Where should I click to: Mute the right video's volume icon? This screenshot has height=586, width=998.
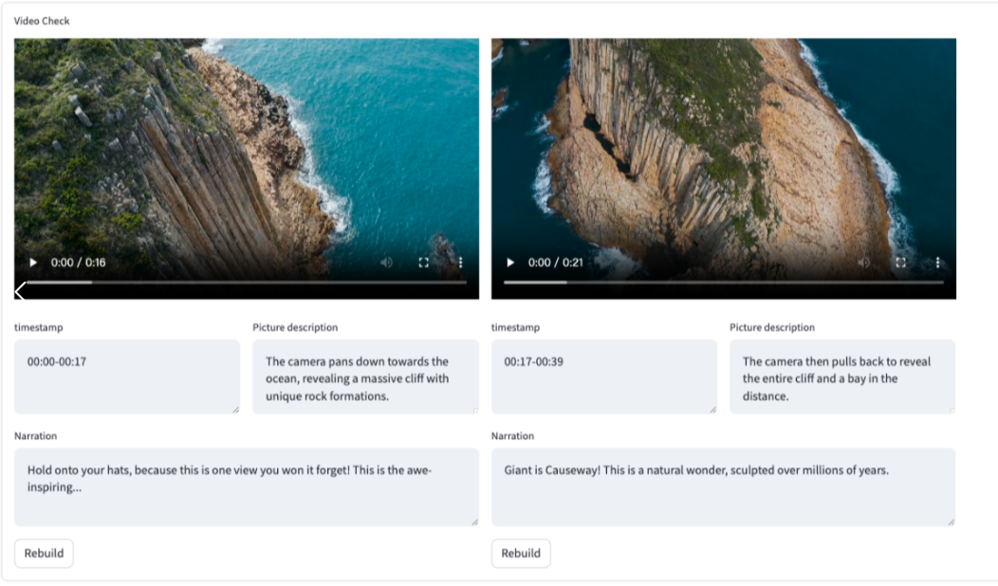click(x=863, y=262)
